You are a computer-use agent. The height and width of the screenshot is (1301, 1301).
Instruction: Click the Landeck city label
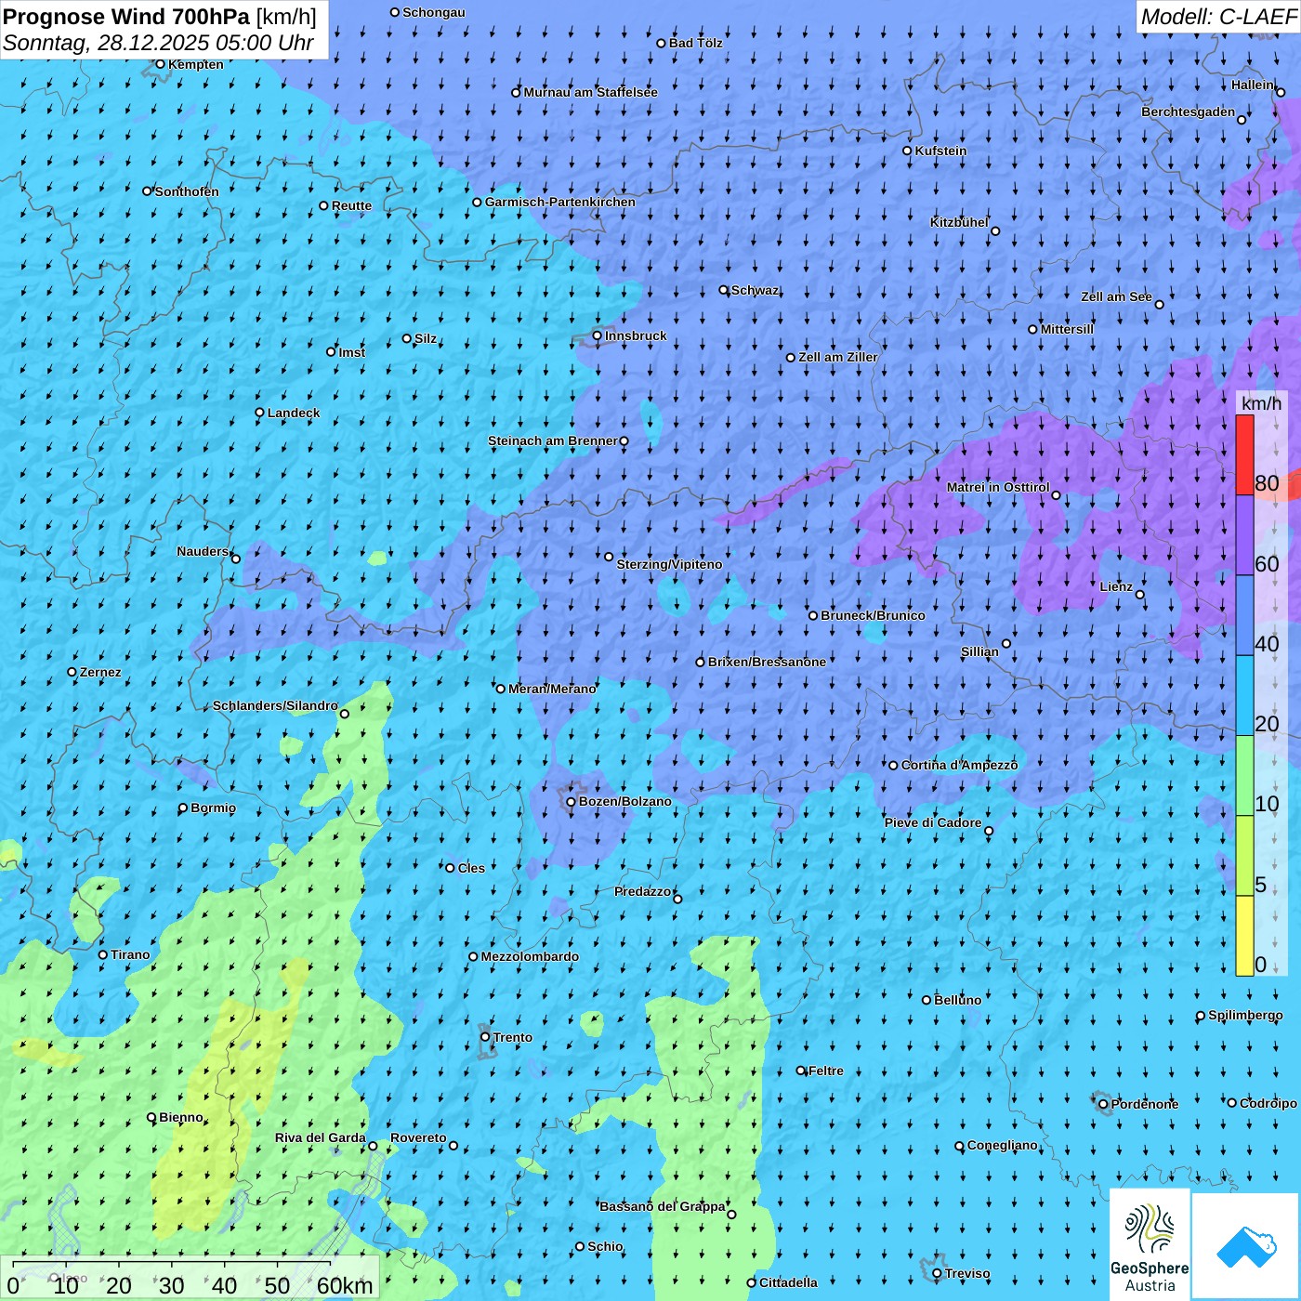[x=294, y=413]
